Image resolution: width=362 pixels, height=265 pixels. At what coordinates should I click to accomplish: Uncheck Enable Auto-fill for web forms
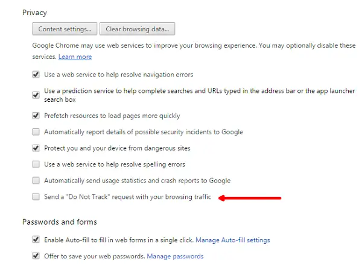[36, 240]
